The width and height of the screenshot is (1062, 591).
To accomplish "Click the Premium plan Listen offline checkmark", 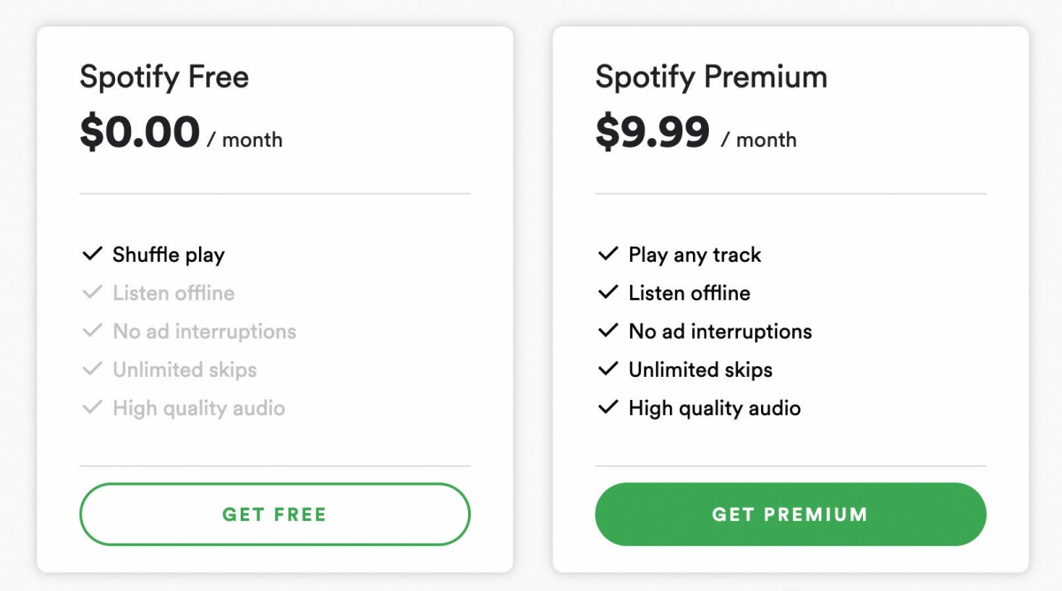I will click(x=608, y=293).
